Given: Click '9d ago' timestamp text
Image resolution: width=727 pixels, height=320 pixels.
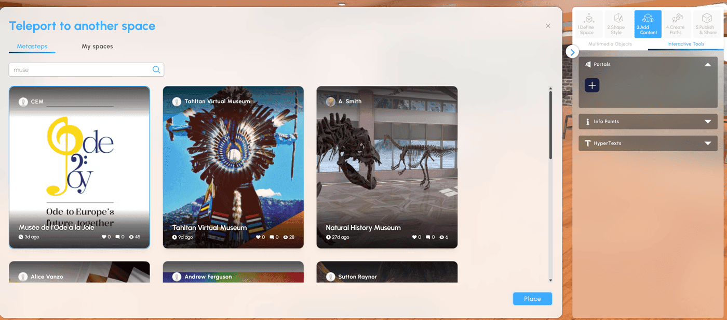Looking at the screenshot, I should (x=185, y=237).
